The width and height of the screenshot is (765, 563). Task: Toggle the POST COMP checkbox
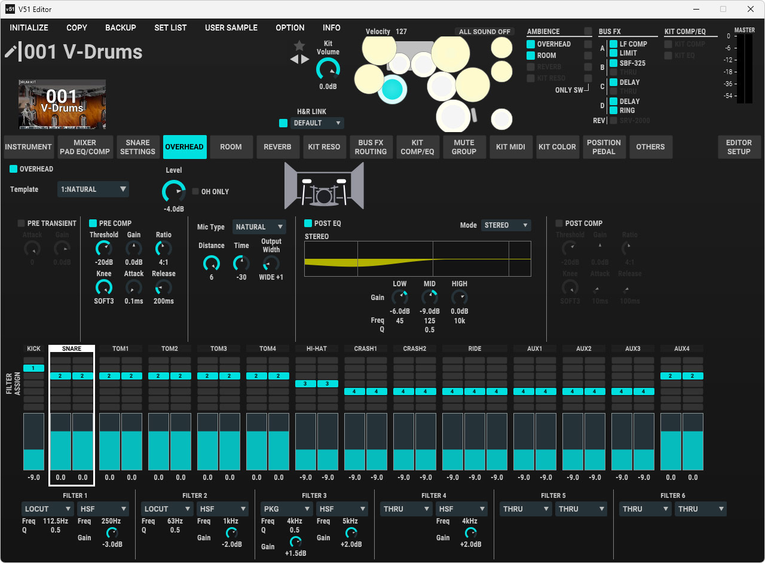[x=559, y=224]
